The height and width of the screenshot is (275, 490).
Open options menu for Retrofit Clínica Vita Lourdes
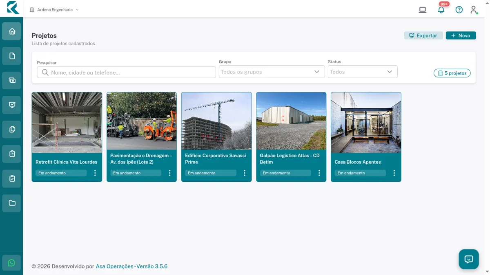tap(95, 173)
